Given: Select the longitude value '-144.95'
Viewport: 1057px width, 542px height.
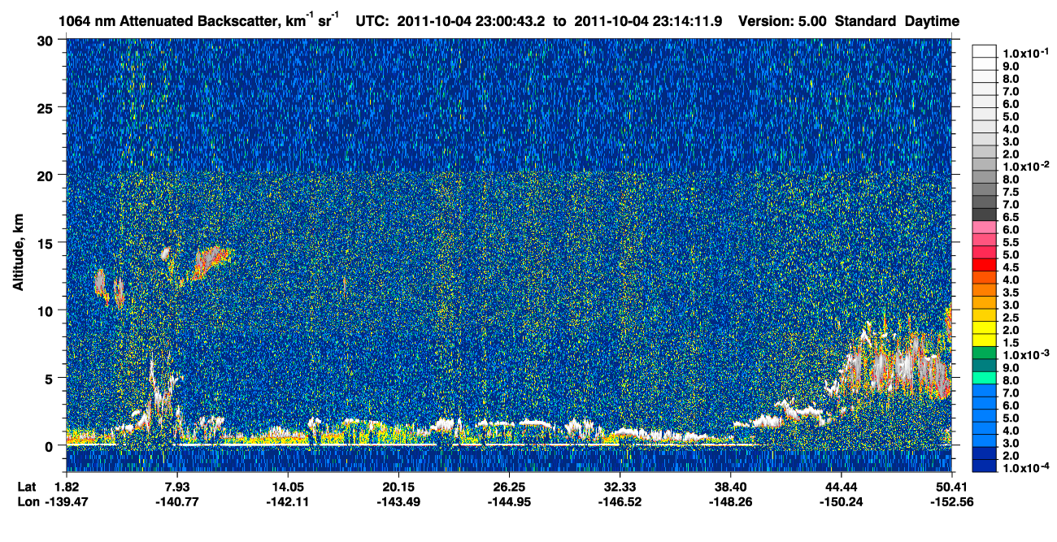Looking at the screenshot, I should coord(509,501).
